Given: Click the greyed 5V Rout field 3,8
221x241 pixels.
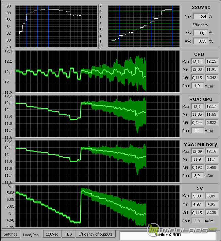Looking at the screenshot, I should pyautogui.click(x=197, y=221).
